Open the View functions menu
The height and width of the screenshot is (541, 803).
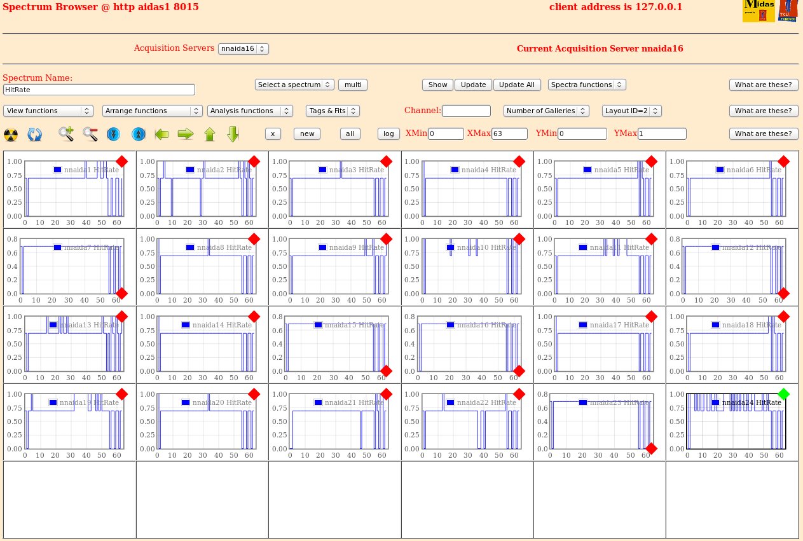[x=48, y=111]
